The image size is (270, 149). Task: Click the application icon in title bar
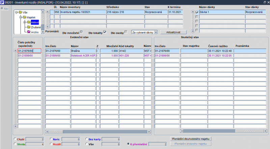click(x=2, y=2)
